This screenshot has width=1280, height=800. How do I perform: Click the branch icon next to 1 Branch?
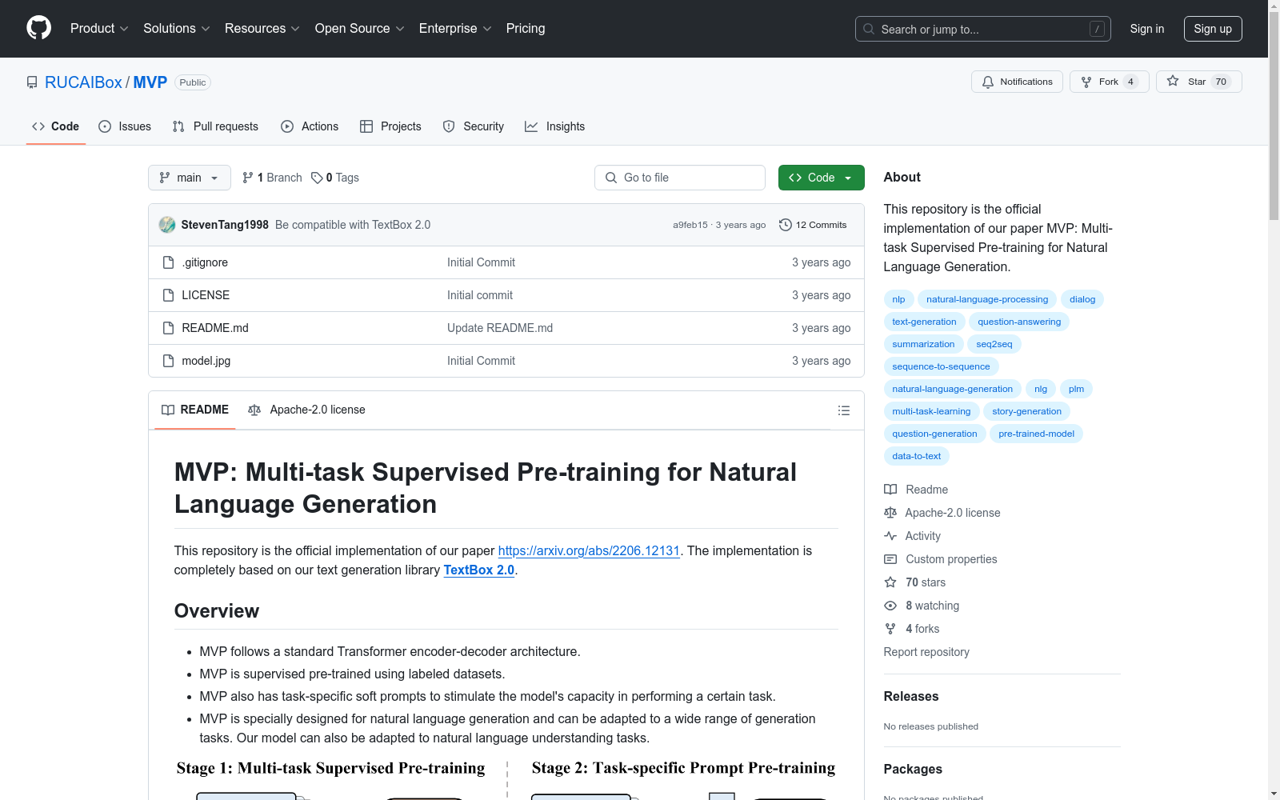click(x=248, y=178)
